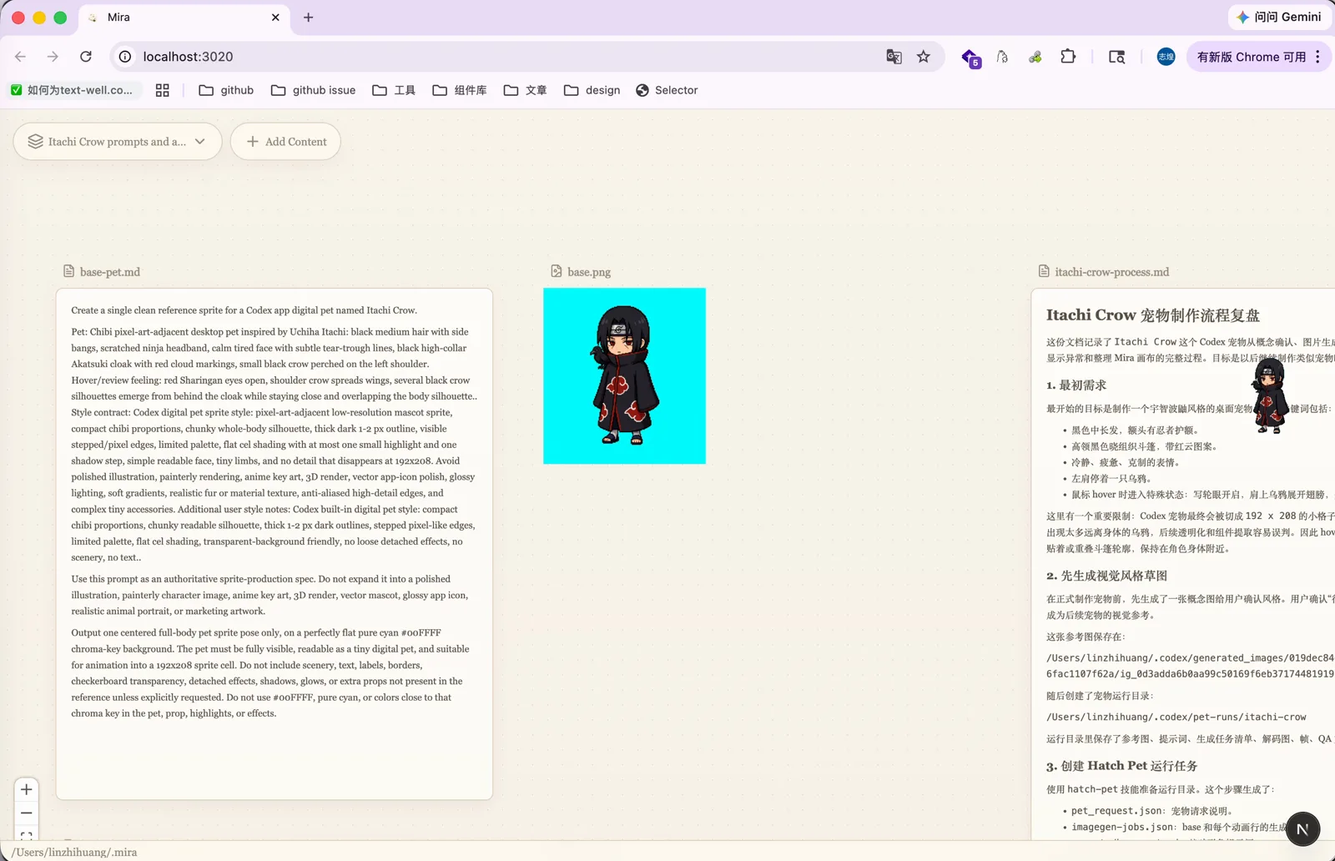Click the fit-to-screen canvas control icon
The height and width of the screenshot is (861, 1335).
27,834
